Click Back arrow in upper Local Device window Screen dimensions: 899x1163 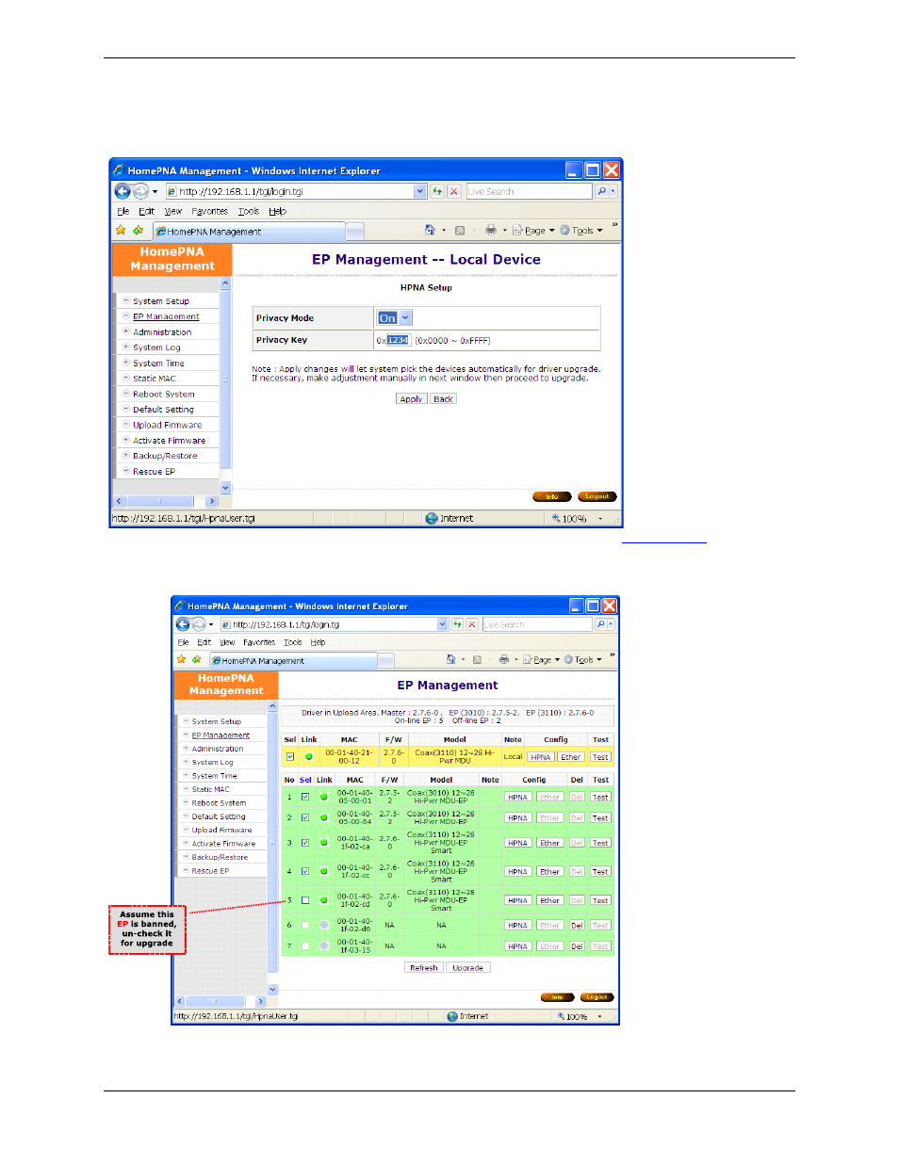pyautogui.click(x=123, y=191)
